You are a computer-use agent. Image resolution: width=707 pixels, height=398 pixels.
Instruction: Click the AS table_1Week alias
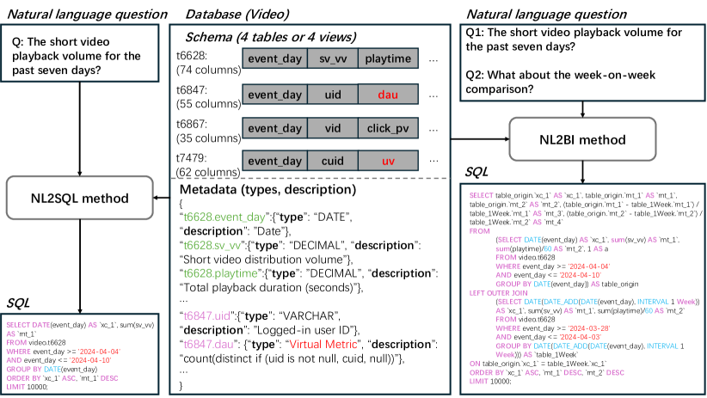coord(548,354)
